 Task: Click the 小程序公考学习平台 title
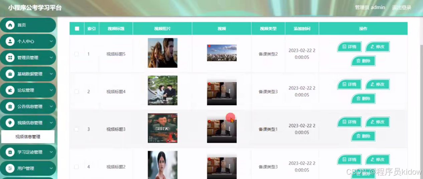pyautogui.click(x=35, y=8)
